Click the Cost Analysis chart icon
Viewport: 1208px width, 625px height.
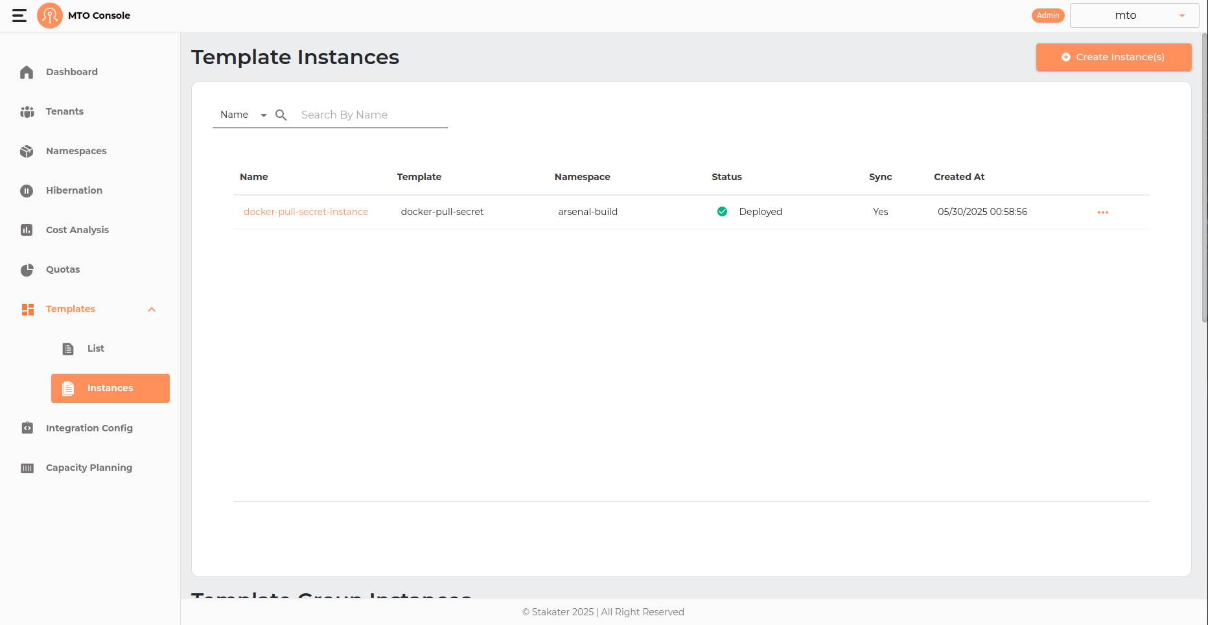[27, 230]
